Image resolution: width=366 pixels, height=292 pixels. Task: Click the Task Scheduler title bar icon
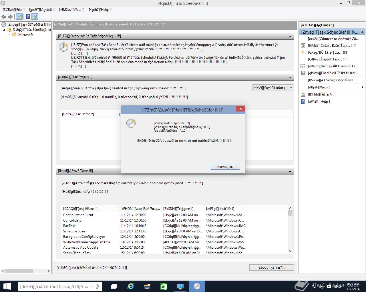tap(3, 3)
